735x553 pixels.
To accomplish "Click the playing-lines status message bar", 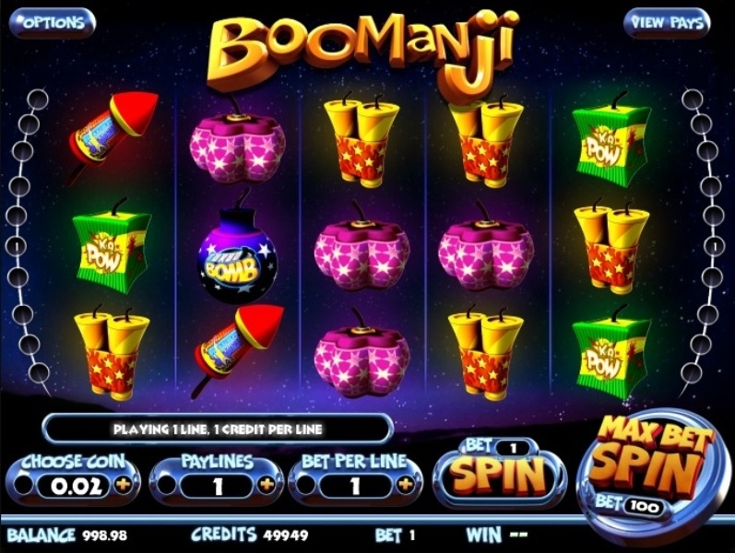I will [218, 429].
